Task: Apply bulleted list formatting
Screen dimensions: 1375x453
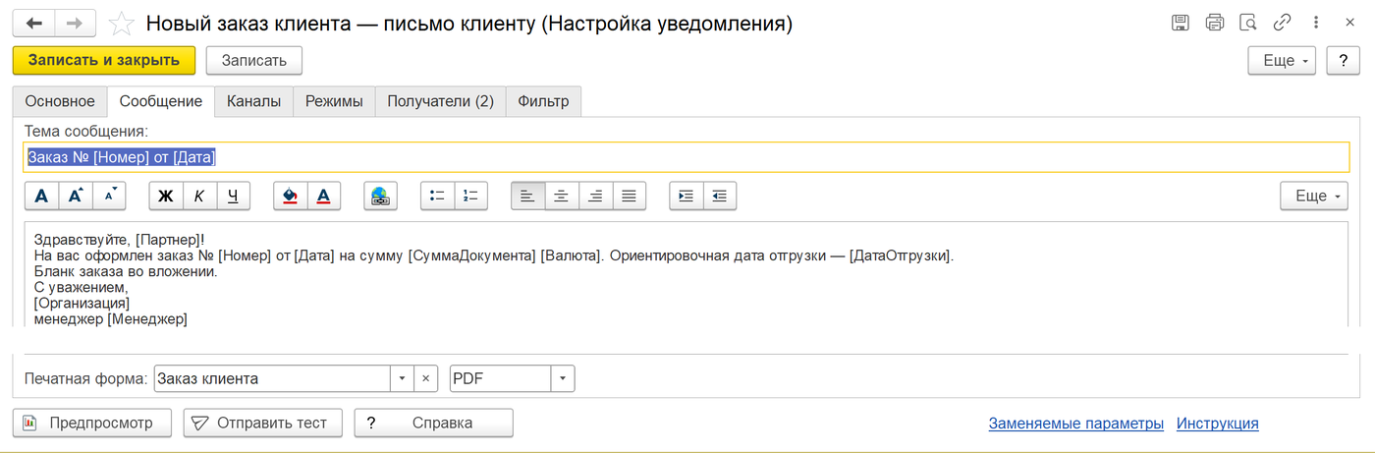Action: (437, 196)
